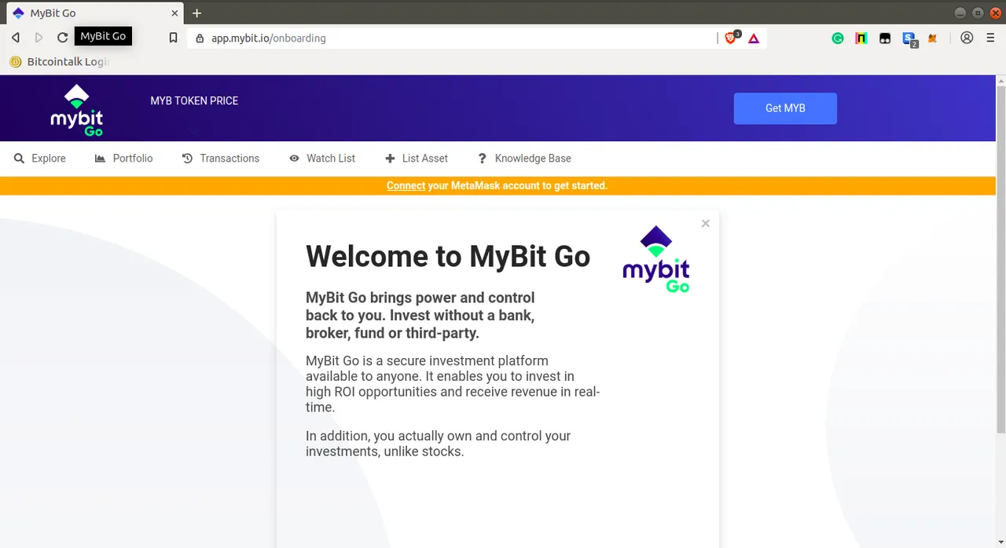Viewport: 1006px width, 548px height.
Task: Reload the page with the refresh icon
Action: (x=63, y=38)
